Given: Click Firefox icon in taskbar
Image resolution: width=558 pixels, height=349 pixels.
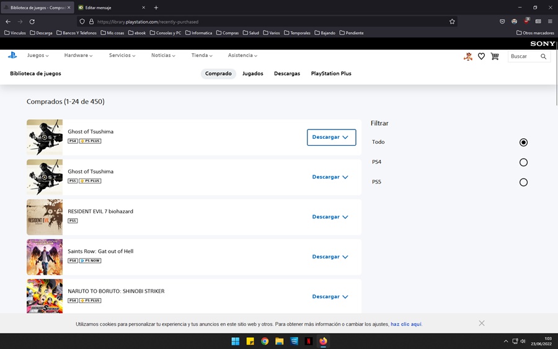Looking at the screenshot, I should coord(323,342).
